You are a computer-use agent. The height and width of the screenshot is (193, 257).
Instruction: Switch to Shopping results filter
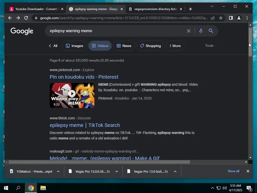click(x=151, y=46)
